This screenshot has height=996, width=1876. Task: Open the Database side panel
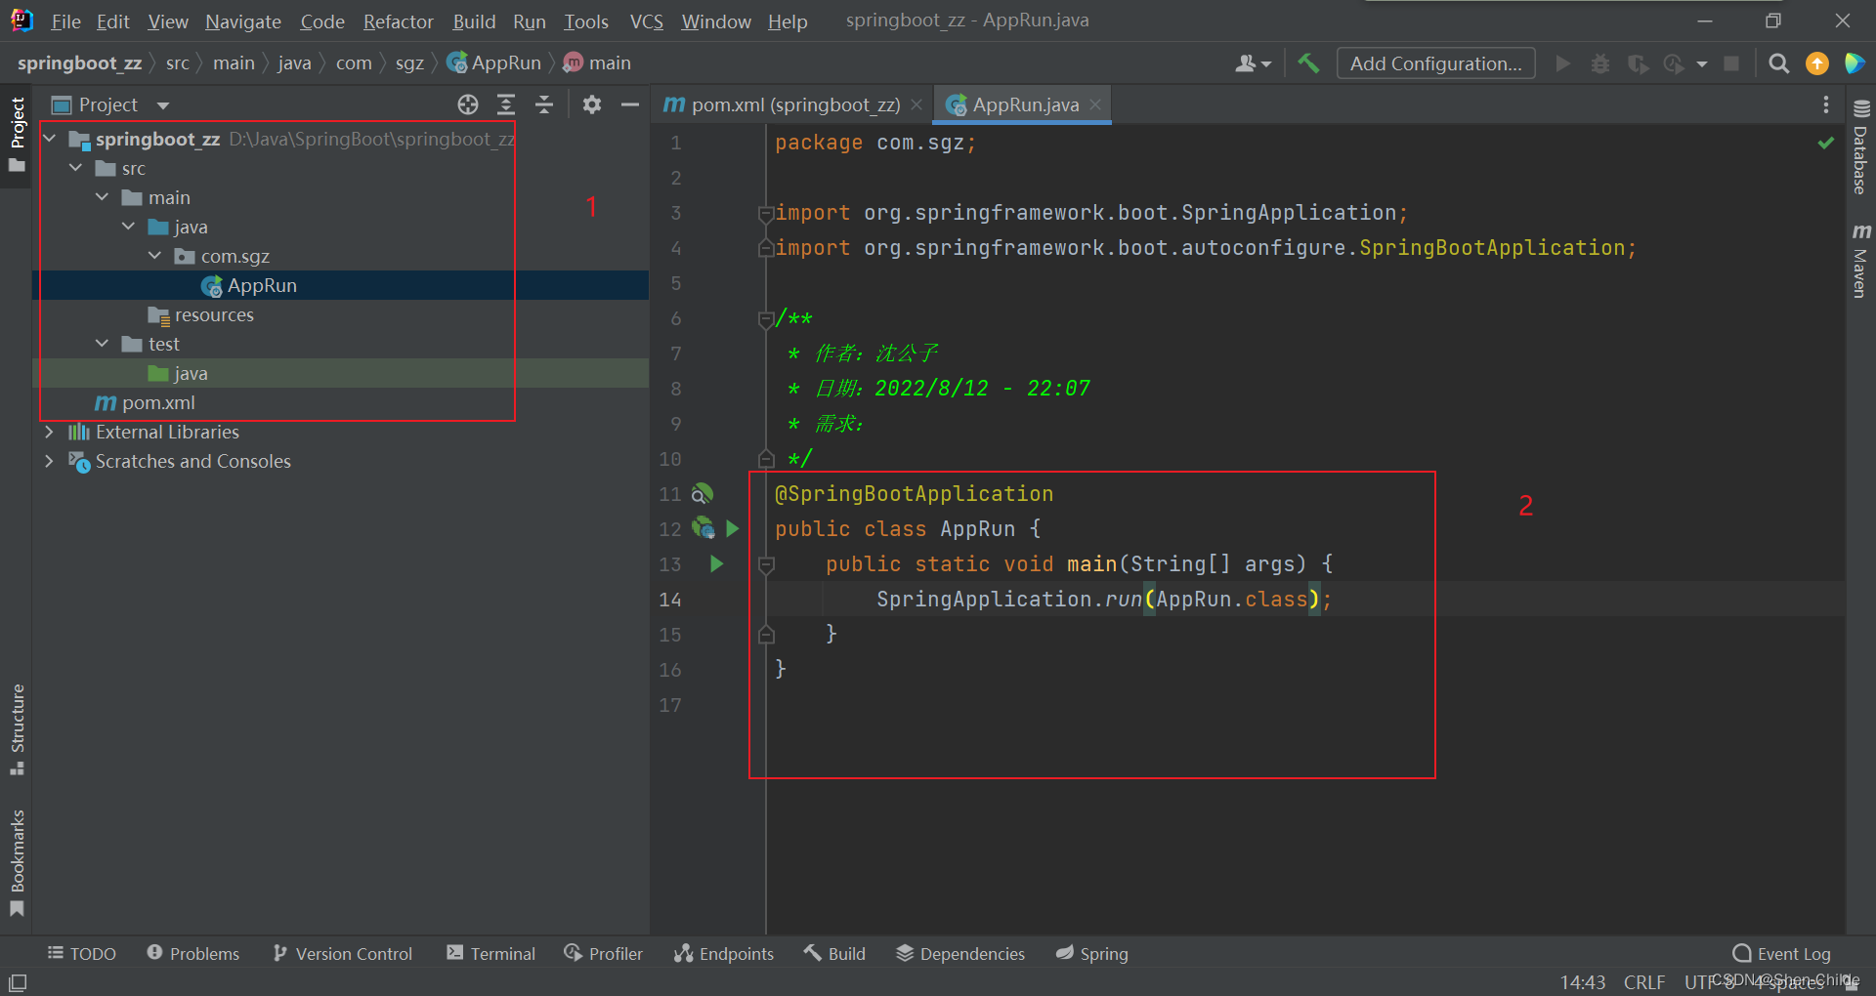pyautogui.click(x=1860, y=147)
